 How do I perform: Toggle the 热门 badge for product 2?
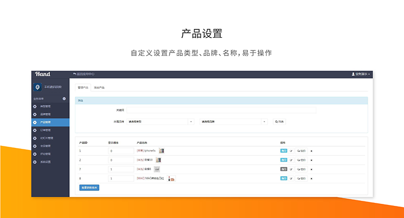[284, 160]
